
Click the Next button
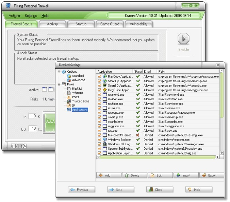[x=120, y=189]
